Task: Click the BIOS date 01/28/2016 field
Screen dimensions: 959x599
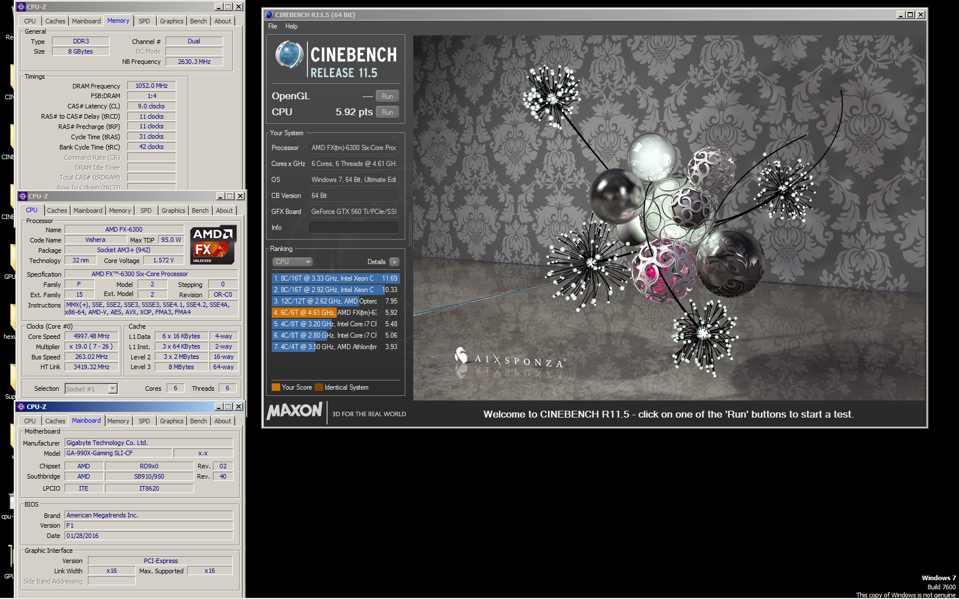Action: 149,536
